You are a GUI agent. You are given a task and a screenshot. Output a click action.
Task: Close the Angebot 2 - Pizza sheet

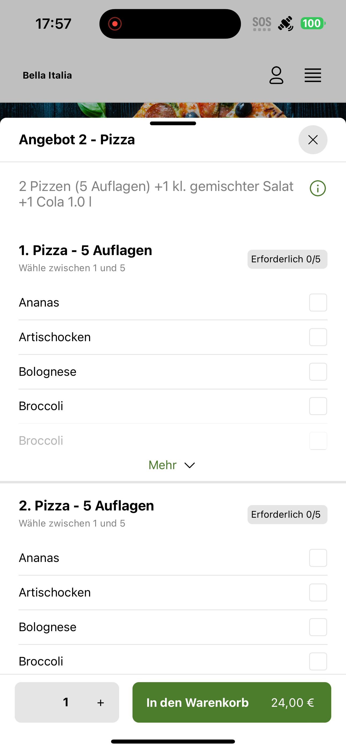tap(313, 140)
